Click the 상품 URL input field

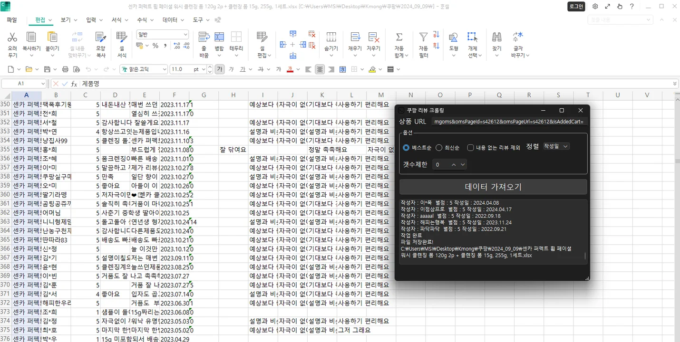coord(509,122)
